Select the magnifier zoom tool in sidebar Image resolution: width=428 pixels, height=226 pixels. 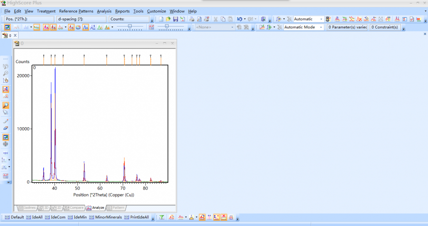(x=6, y=105)
